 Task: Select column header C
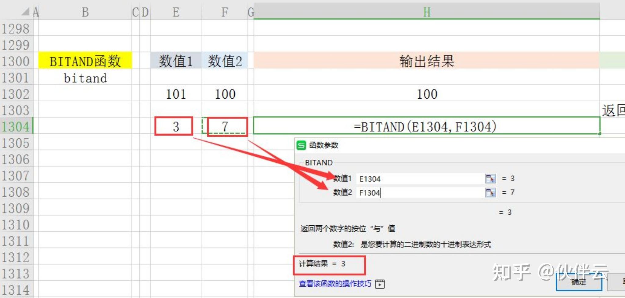point(135,12)
